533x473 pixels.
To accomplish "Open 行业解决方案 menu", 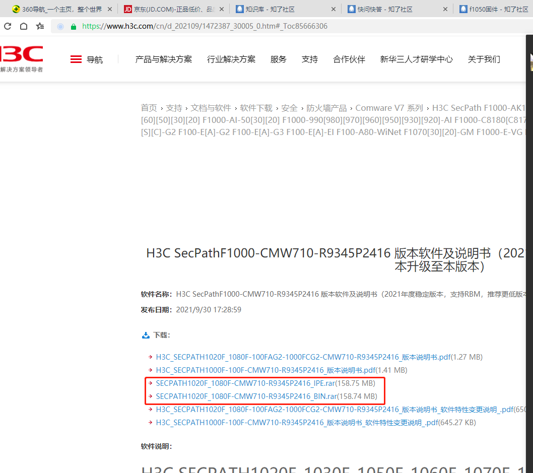I will click(x=231, y=59).
